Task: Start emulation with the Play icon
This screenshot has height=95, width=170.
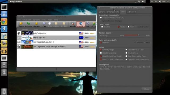Action: (x=44, y=25)
